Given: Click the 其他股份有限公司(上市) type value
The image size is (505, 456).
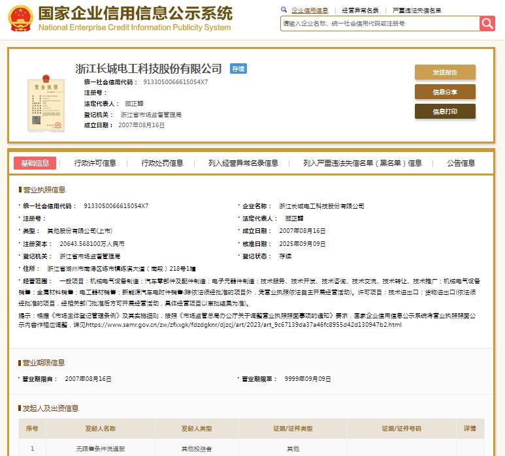Looking at the screenshot, I should [x=80, y=231].
